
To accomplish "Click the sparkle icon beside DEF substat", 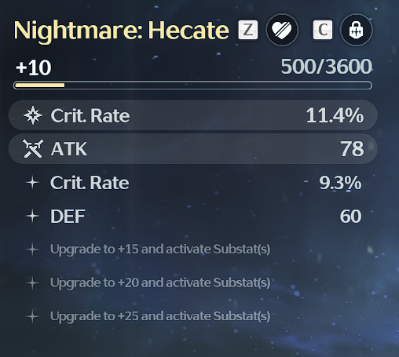I will coord(32,216).
